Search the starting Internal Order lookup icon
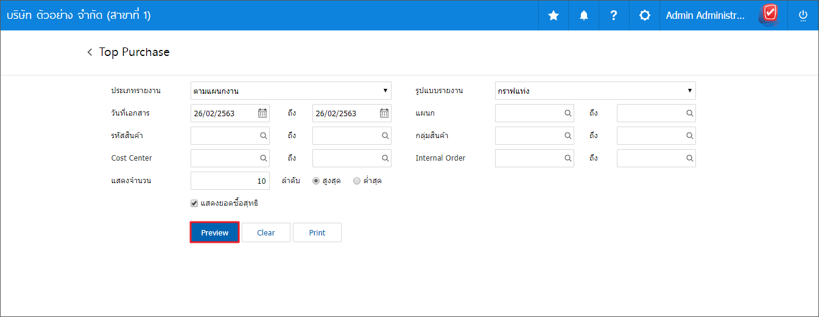Screen dimensions: 819x317 pos(568,158)
